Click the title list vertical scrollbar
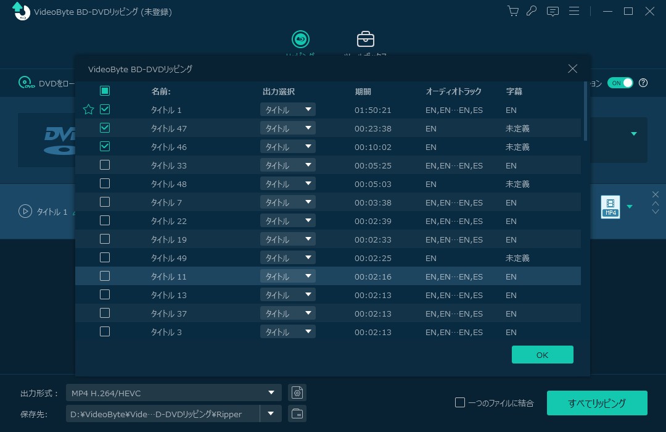 coord(586,110)
